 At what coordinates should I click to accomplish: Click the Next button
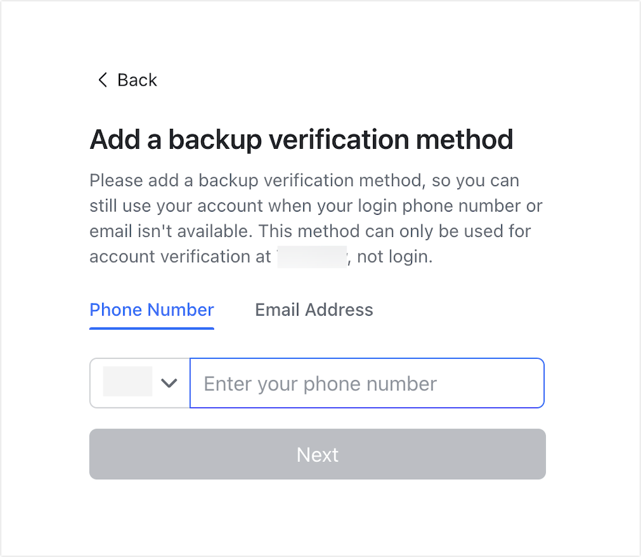(x=317, y=454)
